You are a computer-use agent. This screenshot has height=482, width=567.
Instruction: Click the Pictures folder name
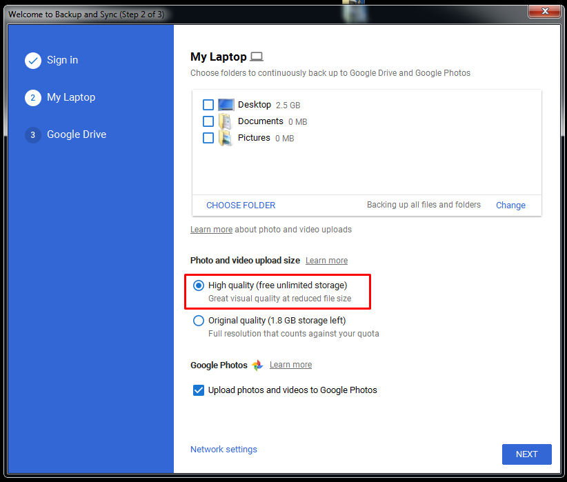click(254, 138)
